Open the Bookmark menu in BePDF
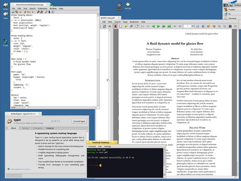 (x=134, y=22)
